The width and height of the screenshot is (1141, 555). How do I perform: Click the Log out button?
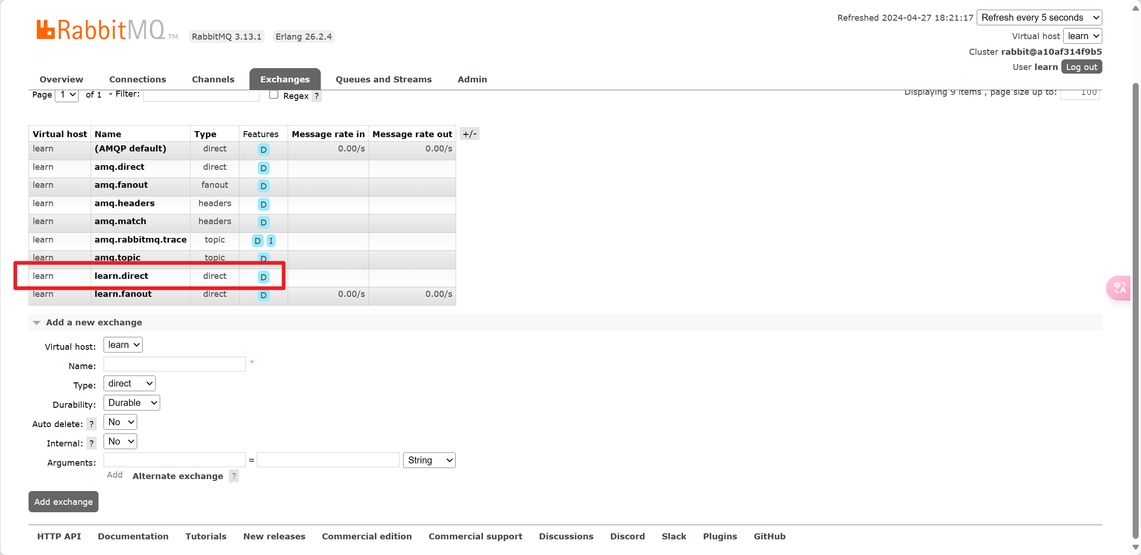pos(1081,67)
